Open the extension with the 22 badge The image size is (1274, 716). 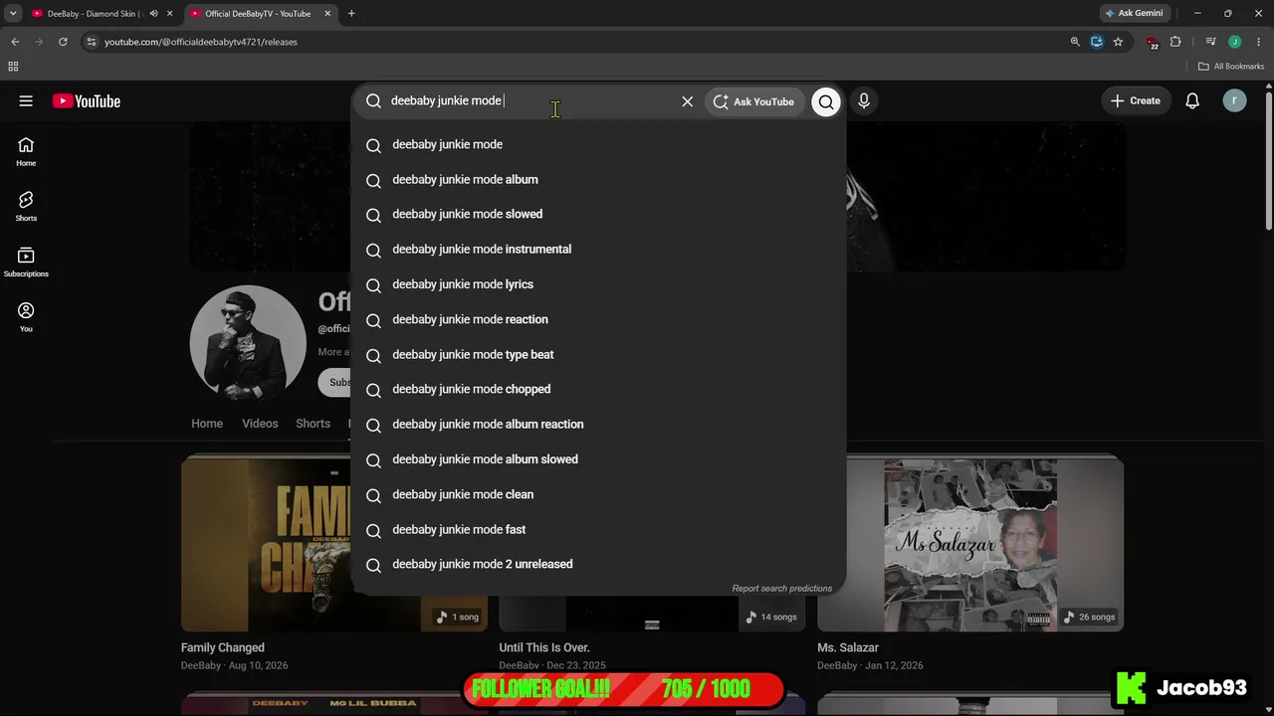click(1153, 42)
